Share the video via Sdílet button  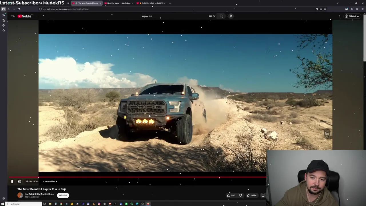click(x=252, y=195)
